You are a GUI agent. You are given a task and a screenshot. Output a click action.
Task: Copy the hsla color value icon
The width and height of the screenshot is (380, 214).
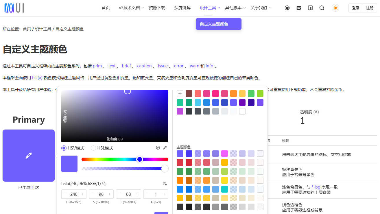pyautogui.click(x=104, y=183)
